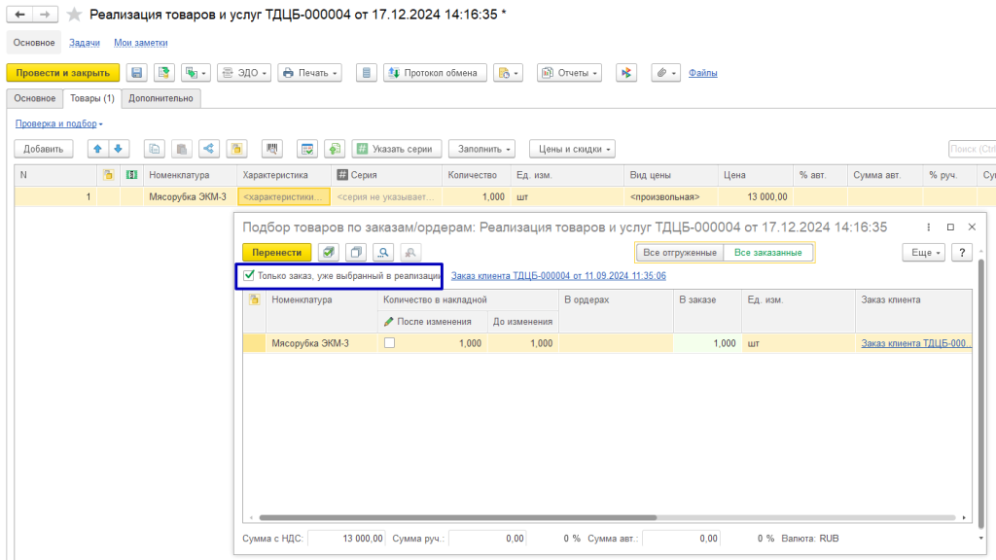Switch to the 'Дополнительно' tab
Viewport: 996px width, 560px height.
coord(161,98)
